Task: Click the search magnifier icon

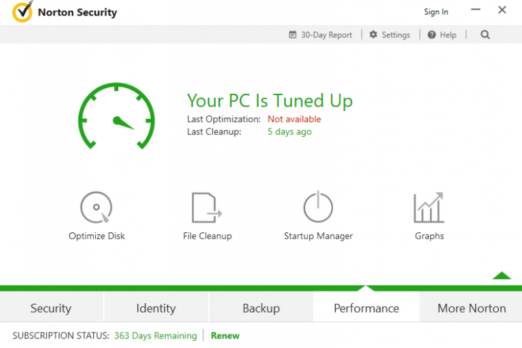Action: (485, 35)
